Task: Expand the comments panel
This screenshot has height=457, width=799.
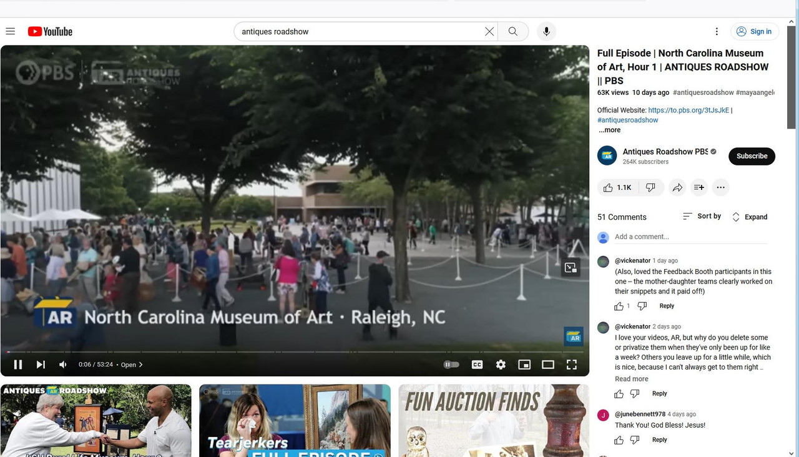Action: (749, 217)
